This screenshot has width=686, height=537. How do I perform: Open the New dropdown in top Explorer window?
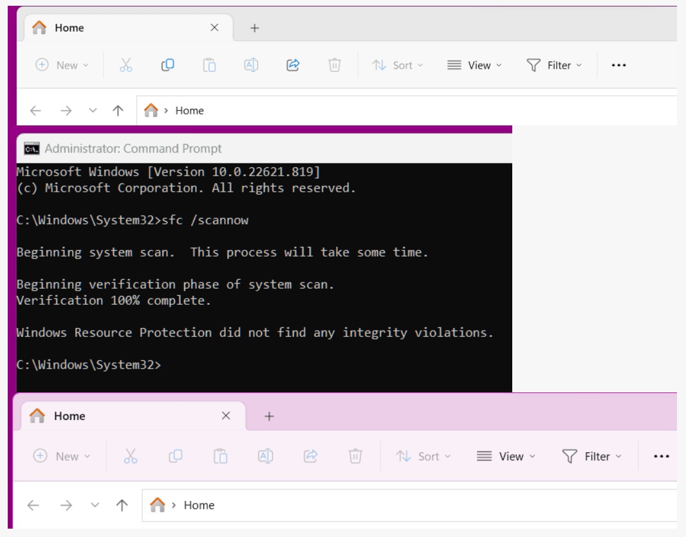[x=62, y=65]
